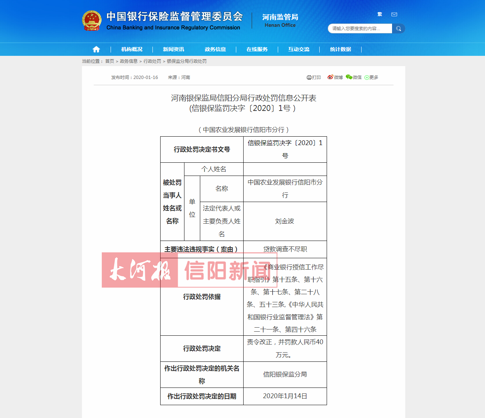Click the name 刘金波
The height and width of the screenshot is (418, 485).
(x=285, y=221)
